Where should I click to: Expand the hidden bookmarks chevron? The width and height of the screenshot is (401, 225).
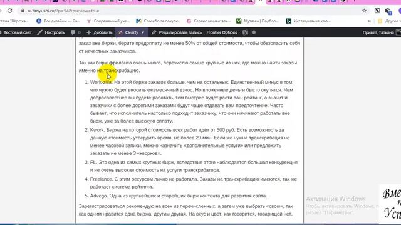(x=369, y=21)
